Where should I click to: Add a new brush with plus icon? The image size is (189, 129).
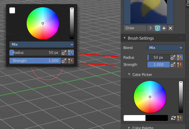(x=164, y=28)
